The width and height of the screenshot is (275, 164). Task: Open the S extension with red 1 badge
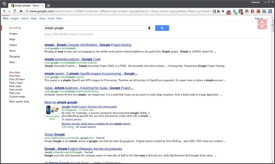click(241, 12)
